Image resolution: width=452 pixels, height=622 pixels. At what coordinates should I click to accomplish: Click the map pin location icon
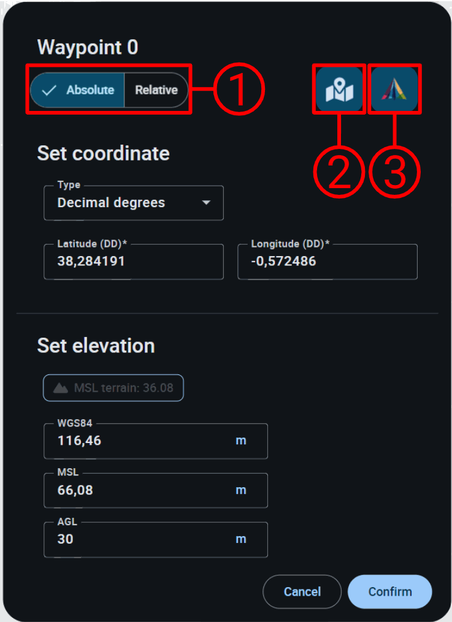tap(339, 89)
